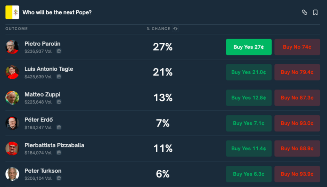
Task: Click Buy No 74¢ for Parolin
Action: (297, 47)
